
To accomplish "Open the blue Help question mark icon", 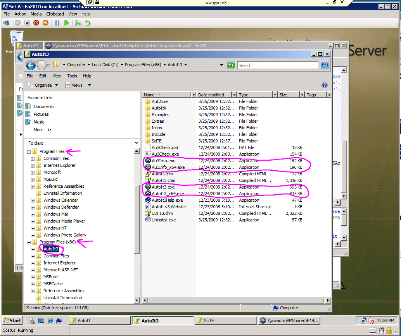I will pyautogui.click(x=325, y=85).
